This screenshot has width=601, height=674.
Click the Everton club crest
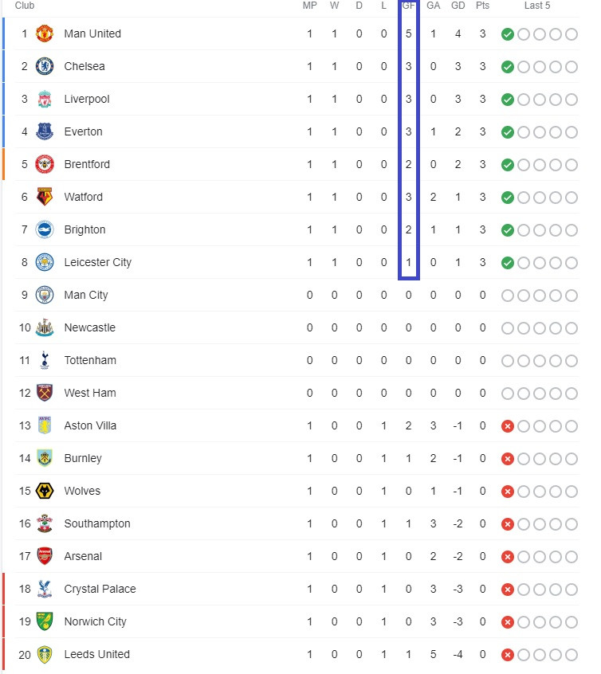[x=45, y=131]
